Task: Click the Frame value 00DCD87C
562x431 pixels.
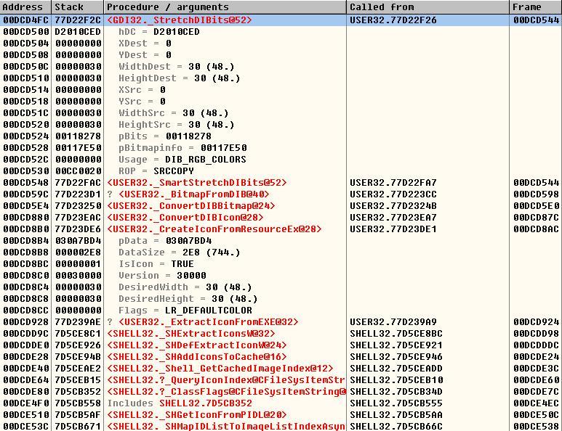Action: click(537, 218)
